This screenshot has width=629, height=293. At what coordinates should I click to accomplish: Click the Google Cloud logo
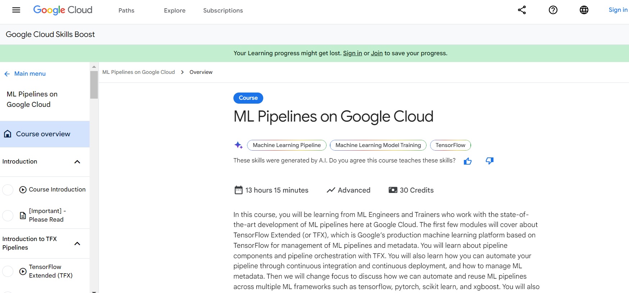63,10
